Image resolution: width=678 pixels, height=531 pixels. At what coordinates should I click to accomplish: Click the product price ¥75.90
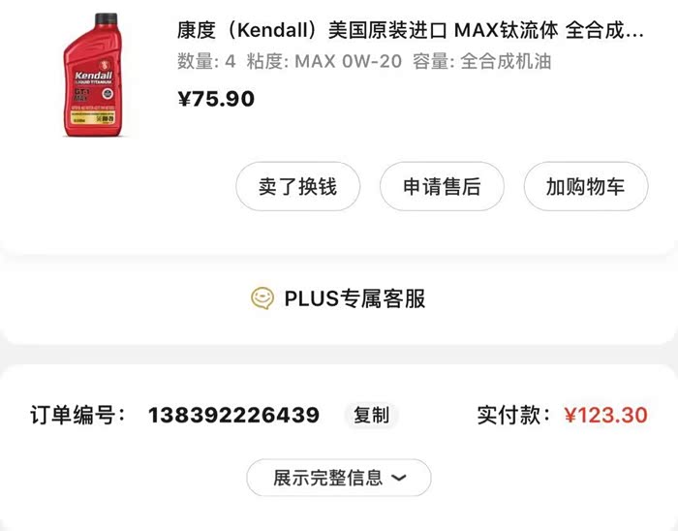point(216,99)
